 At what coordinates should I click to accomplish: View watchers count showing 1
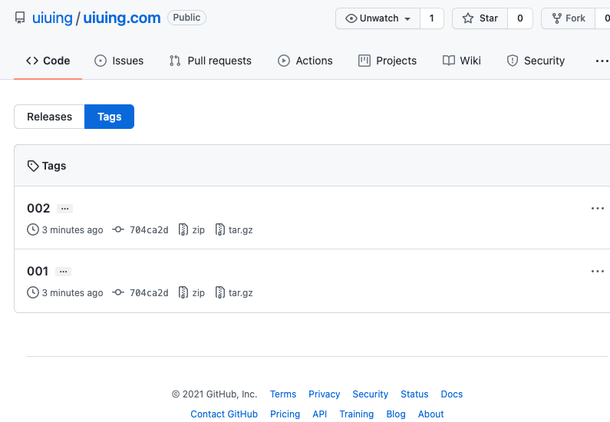[432, 18]
